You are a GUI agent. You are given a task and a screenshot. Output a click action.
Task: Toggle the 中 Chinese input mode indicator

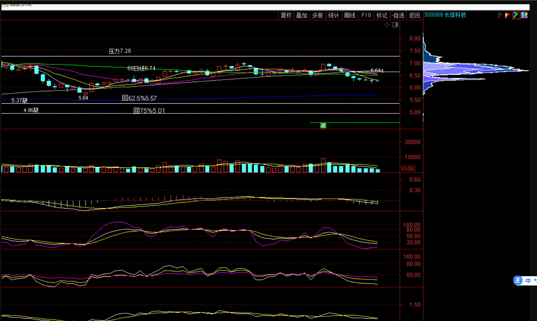point(528,281)
